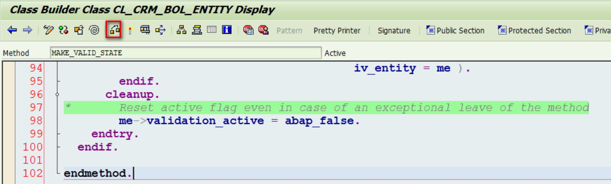Run Pretty Printer on the code
The width and height of the screenshot is (611, 184).
point(337,31)
